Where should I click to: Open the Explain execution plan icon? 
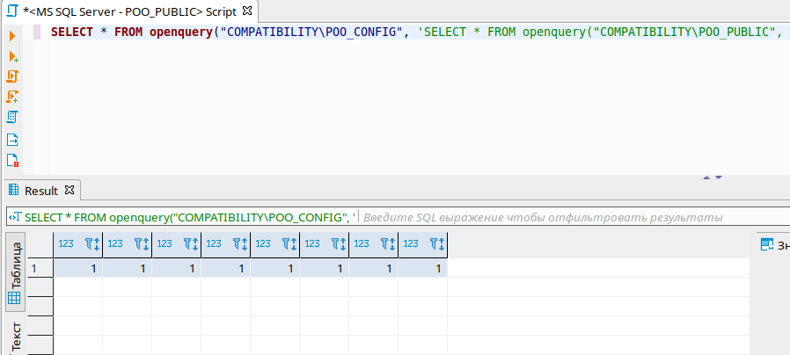tap(12, 117)
